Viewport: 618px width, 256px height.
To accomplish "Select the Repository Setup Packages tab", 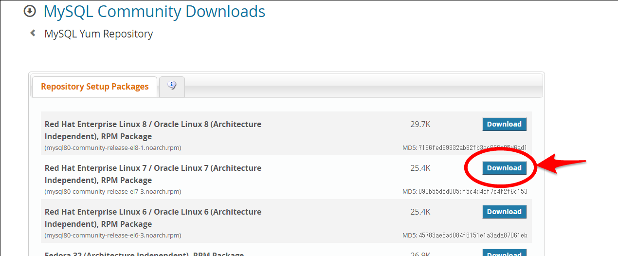I will pyautogui.click(x=95, y=87).
